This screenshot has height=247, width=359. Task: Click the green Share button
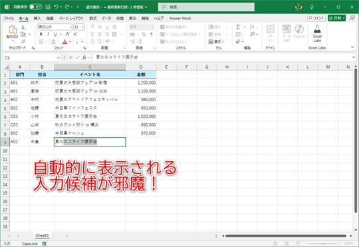[x=336, y=18]
